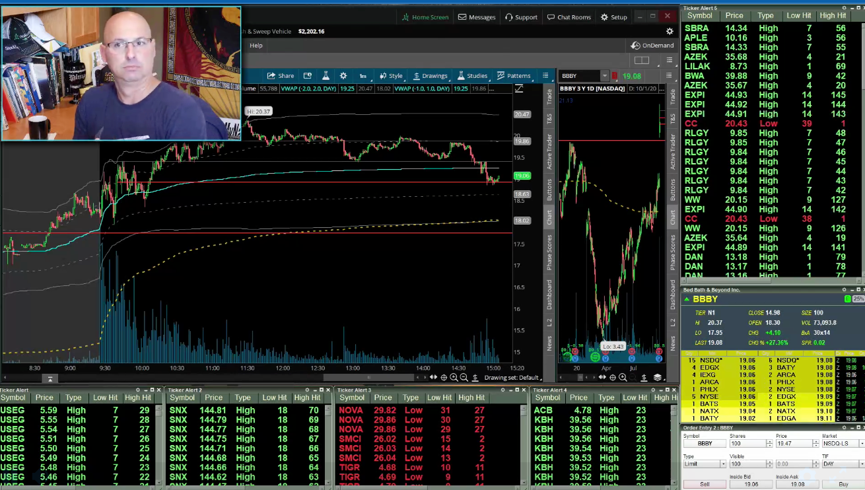The height and width of the screenshot is (490, 865).
Task: Click the 25% button in Level 2 window
Action: [x=858, y=299]
